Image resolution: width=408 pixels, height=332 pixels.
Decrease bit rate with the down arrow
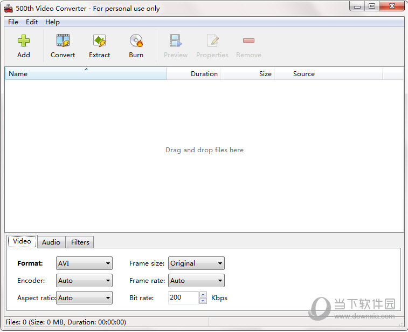pos(203,301)
